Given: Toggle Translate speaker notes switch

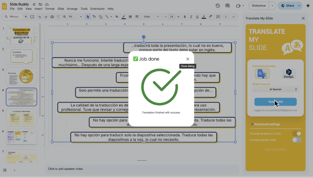Looking at the screenshot, I should pos(296,140).
